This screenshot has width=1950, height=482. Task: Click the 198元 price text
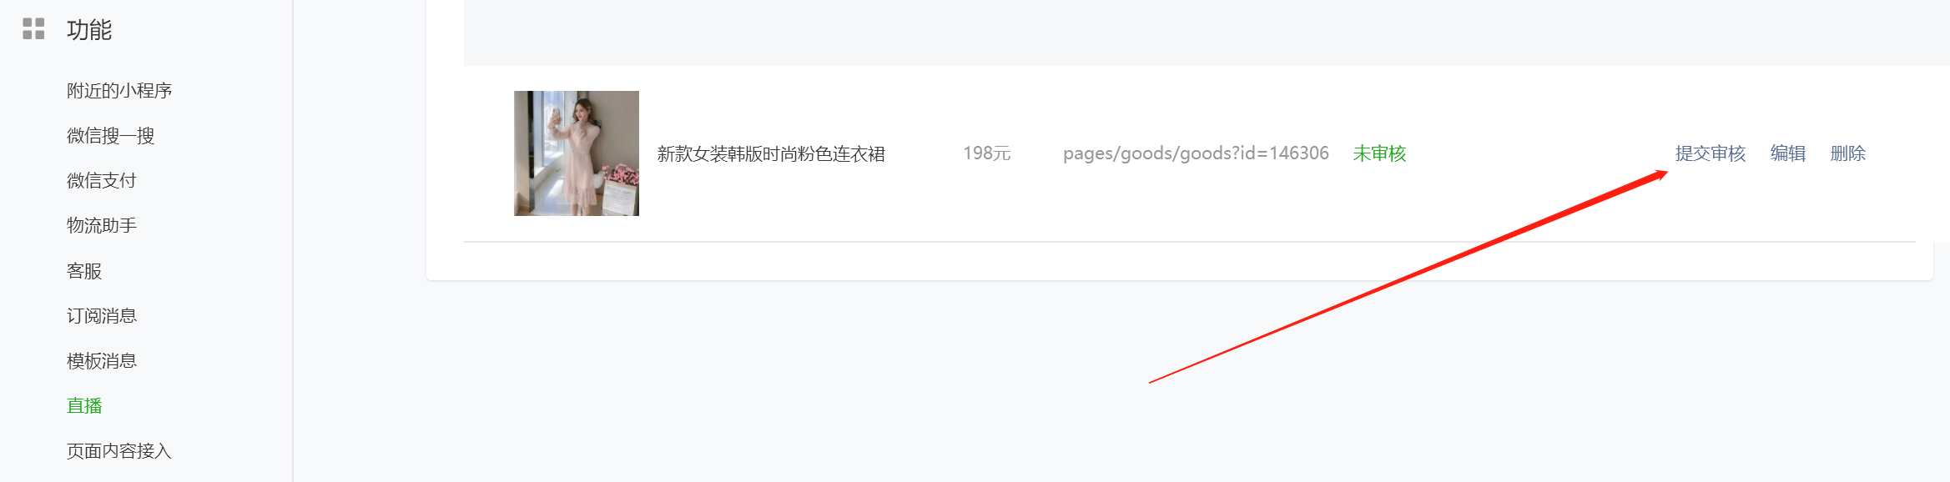tap(987, 153)
